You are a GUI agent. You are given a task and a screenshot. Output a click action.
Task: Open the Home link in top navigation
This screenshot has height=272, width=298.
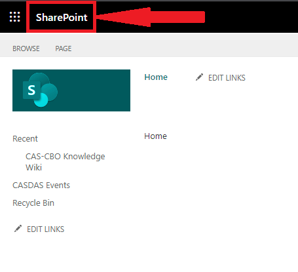pyautogui.click(x=156, y=77)
